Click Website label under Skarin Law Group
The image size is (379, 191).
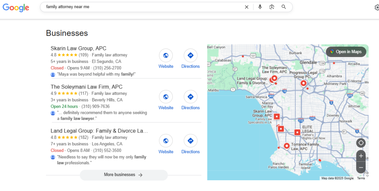pyautogui.click(x=166, y=66)
